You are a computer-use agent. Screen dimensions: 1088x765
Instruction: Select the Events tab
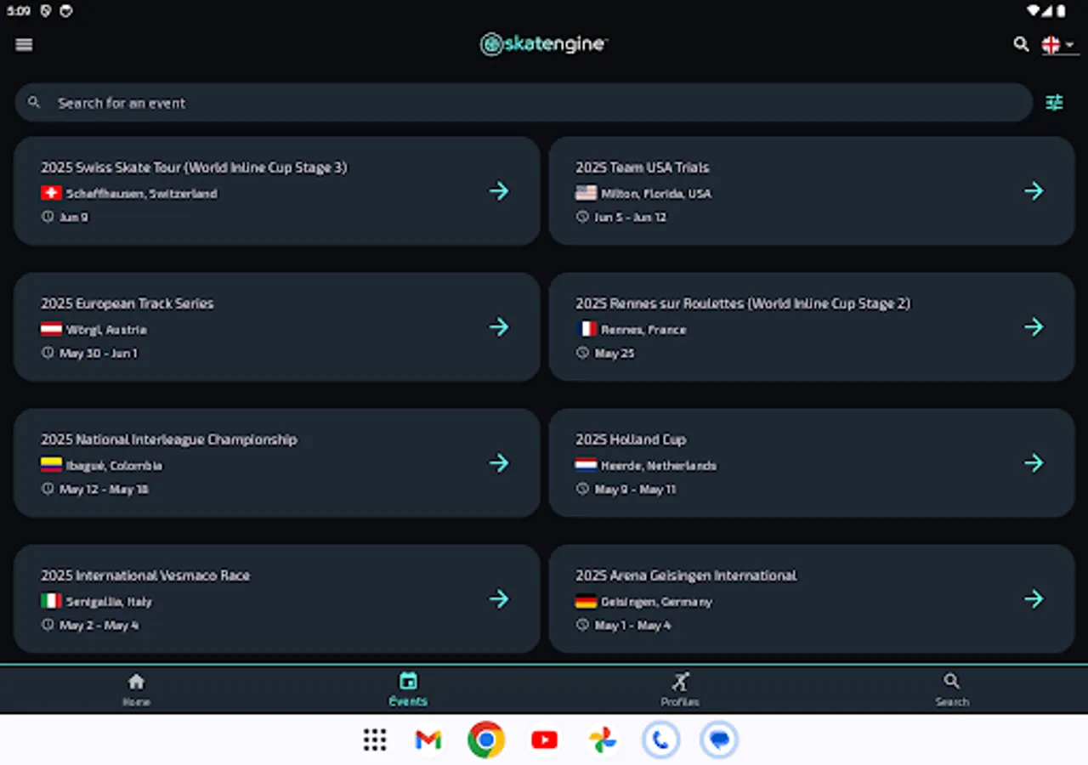(x=408, y=688)
